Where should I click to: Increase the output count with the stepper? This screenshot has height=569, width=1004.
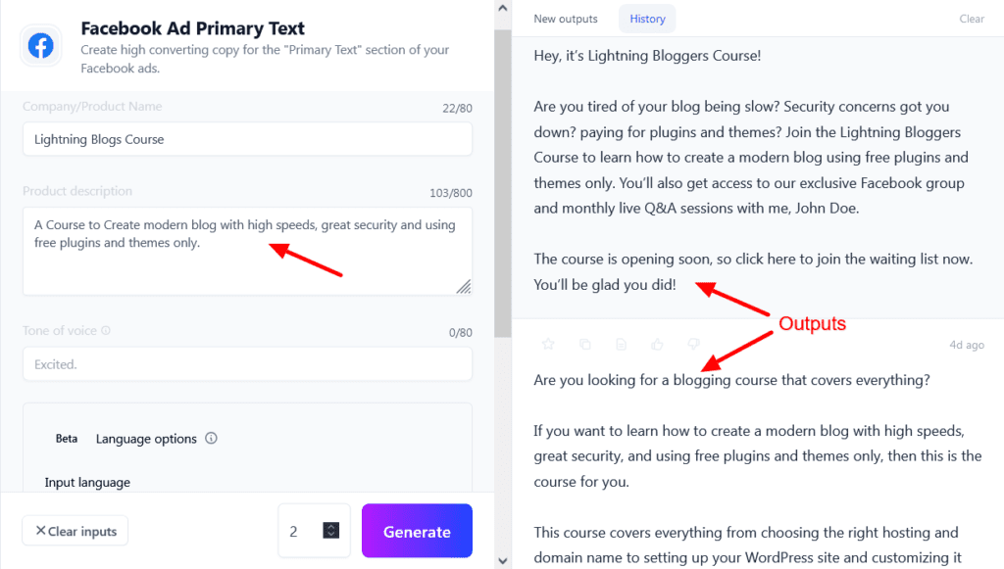point(331,525)
